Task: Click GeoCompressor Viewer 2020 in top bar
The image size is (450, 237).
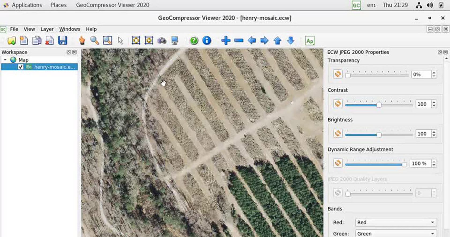Action: point(112,5)
